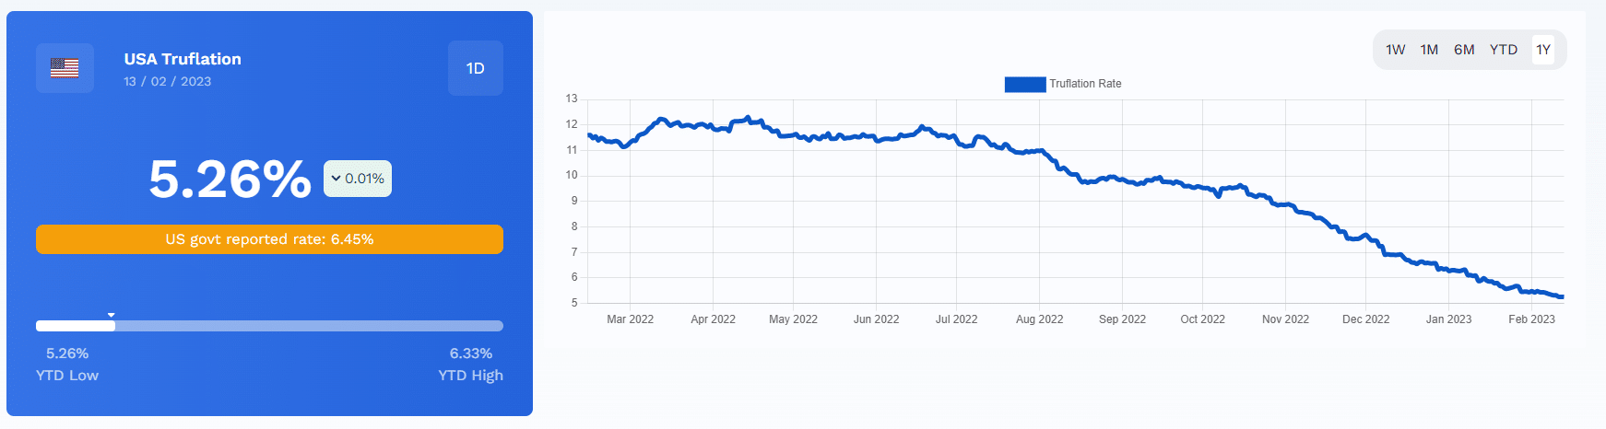Image resolution: width=1606 pixels, height=429 pixels.
Task: Click the 13 / 02 / 2023 date
Action: pyautogui.click(x=168, y=81)
